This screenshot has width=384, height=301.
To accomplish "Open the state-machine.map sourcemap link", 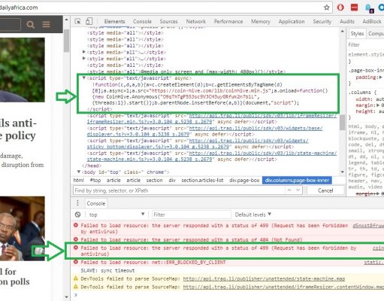I will click(264, 278).
